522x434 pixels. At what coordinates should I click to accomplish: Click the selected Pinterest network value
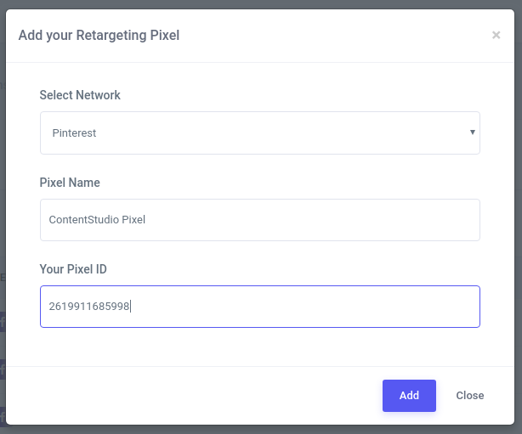73,133
